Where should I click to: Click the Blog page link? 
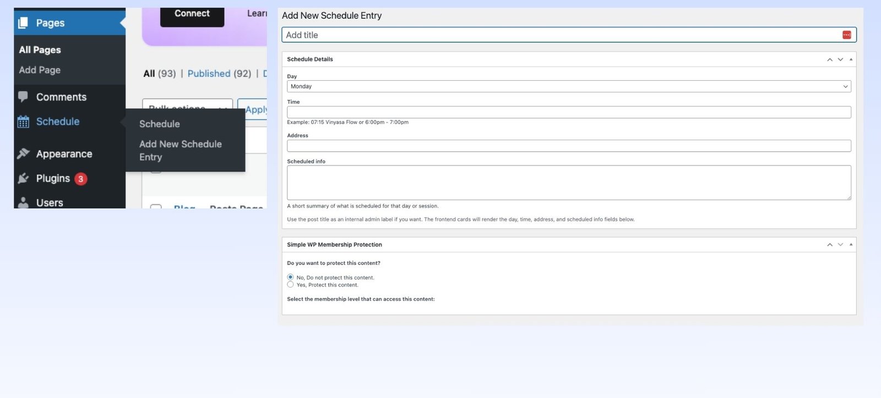coord(184,207)
